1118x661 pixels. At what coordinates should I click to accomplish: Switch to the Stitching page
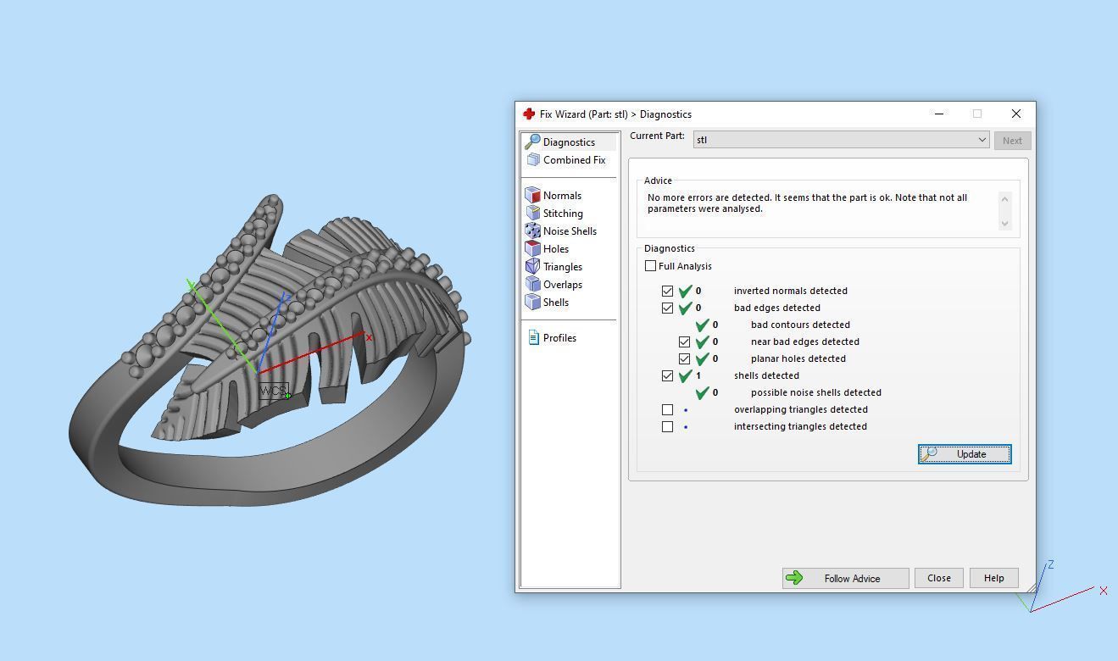(x=563, y=214)
